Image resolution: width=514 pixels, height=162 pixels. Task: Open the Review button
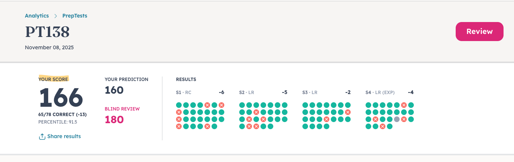479,32
